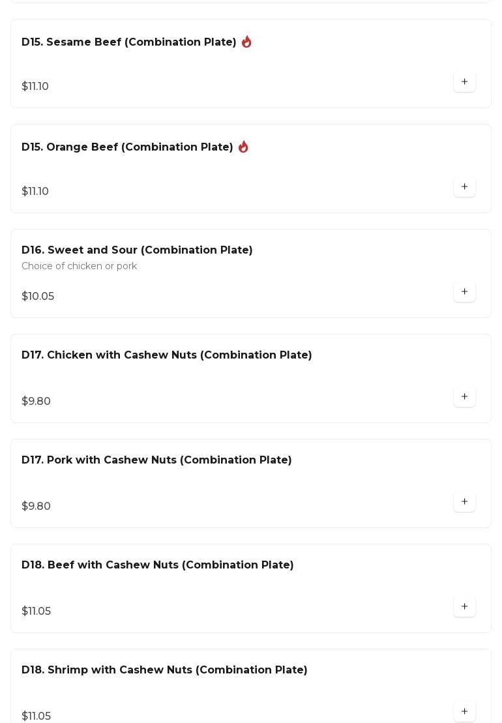Click the $10.05 Sweet and Sour price
The image size is (502, 723).
tap(38, 297)
